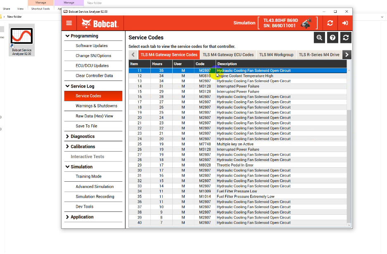The width and height of the screenshot is (387, 254).
Task: Switch to TLS M4 Gateway Service Codes tab
Action: click(x=169, y=55)
